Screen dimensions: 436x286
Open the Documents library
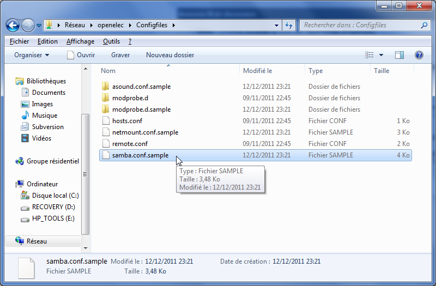coord(43,93)
